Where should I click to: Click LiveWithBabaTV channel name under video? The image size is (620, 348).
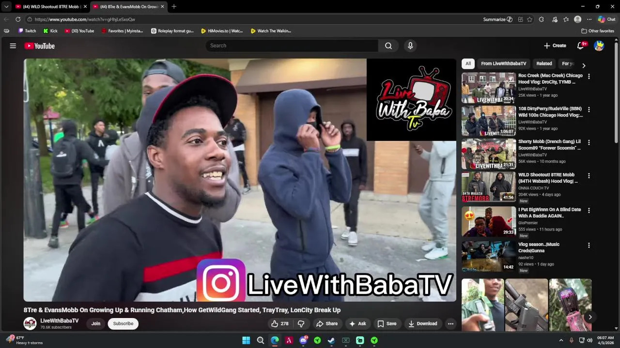click(60, 321)
